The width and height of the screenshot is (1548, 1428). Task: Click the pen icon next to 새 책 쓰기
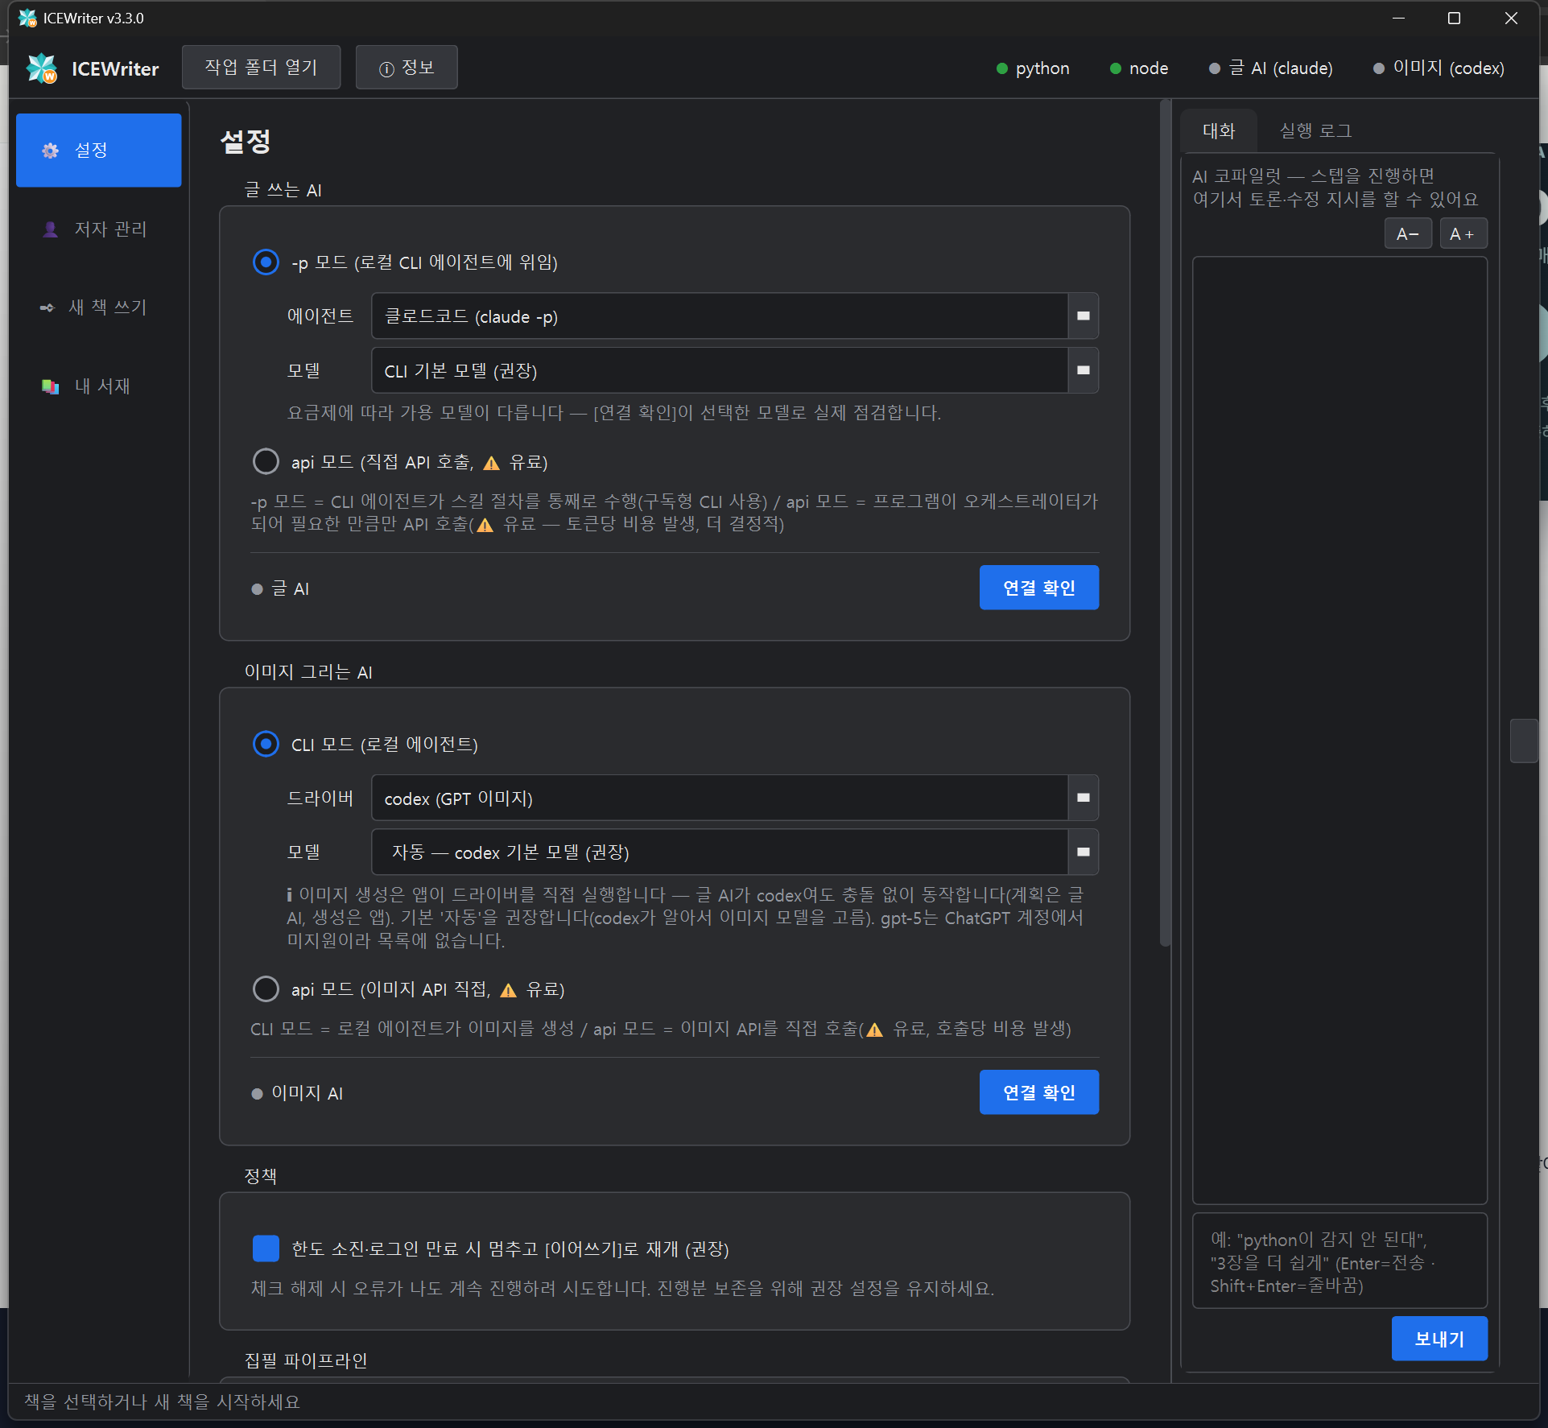coord(47,307)
